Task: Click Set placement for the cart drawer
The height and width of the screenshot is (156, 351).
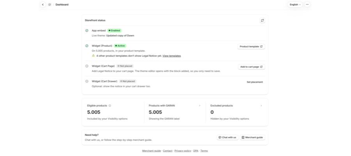Action: coord(255,82)
